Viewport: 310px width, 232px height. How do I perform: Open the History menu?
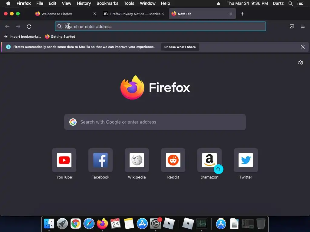84,3
